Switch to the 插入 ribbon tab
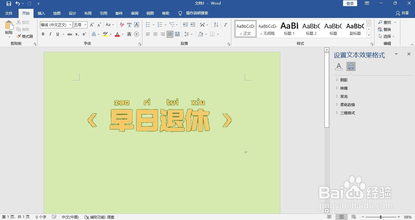The height and width of the screenshot is (220, 415). click(41, 13)
